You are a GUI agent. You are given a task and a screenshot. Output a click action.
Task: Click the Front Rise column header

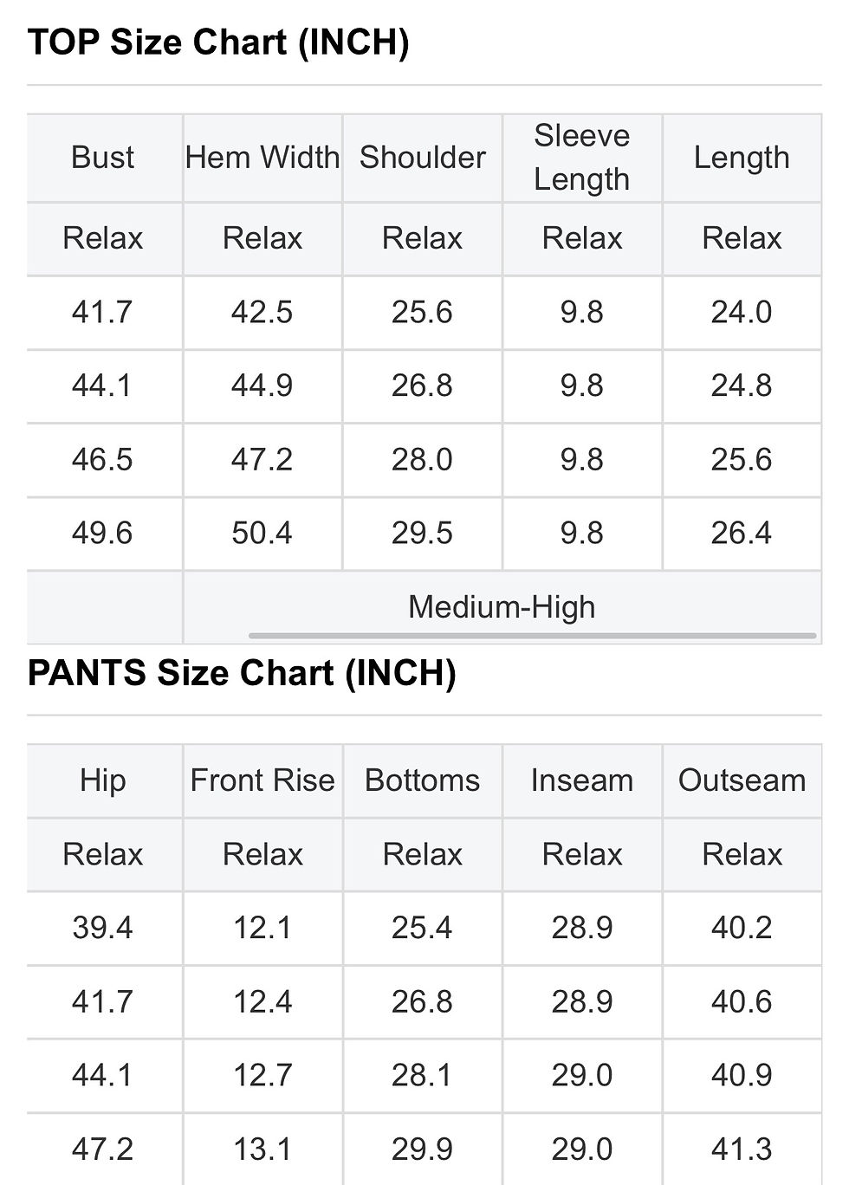tap(262, 780)
